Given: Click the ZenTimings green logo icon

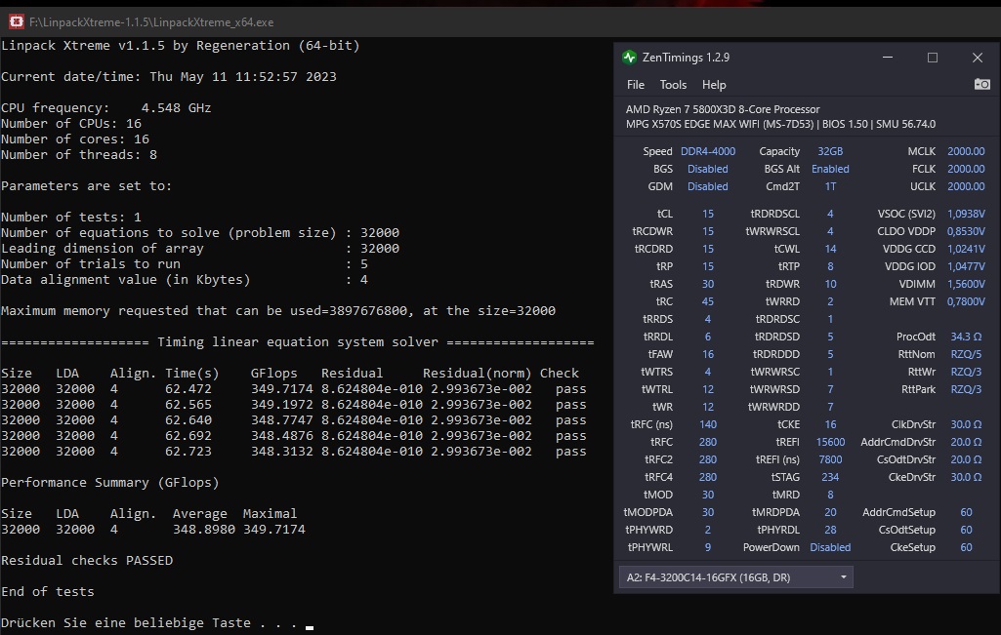Looking at the screenshot, I should pyautogui.click(x=630, y=58).
